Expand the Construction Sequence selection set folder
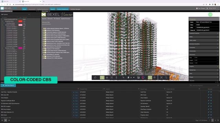Viewport: 220px width, 123px height. pyautogui.click(x=43, y=32)
